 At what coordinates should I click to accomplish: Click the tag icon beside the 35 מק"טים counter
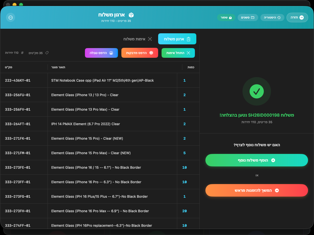point(47,53)
